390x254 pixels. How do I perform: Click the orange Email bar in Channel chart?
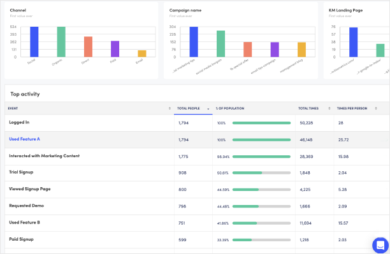click(142, 53)
